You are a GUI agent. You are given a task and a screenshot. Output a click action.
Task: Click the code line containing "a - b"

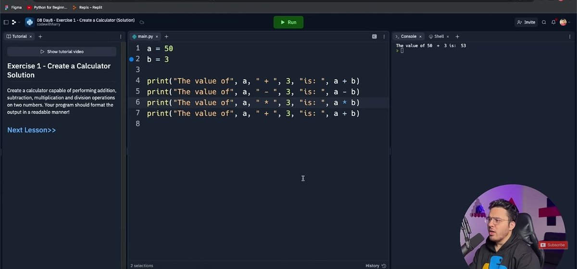click(253, 92)
